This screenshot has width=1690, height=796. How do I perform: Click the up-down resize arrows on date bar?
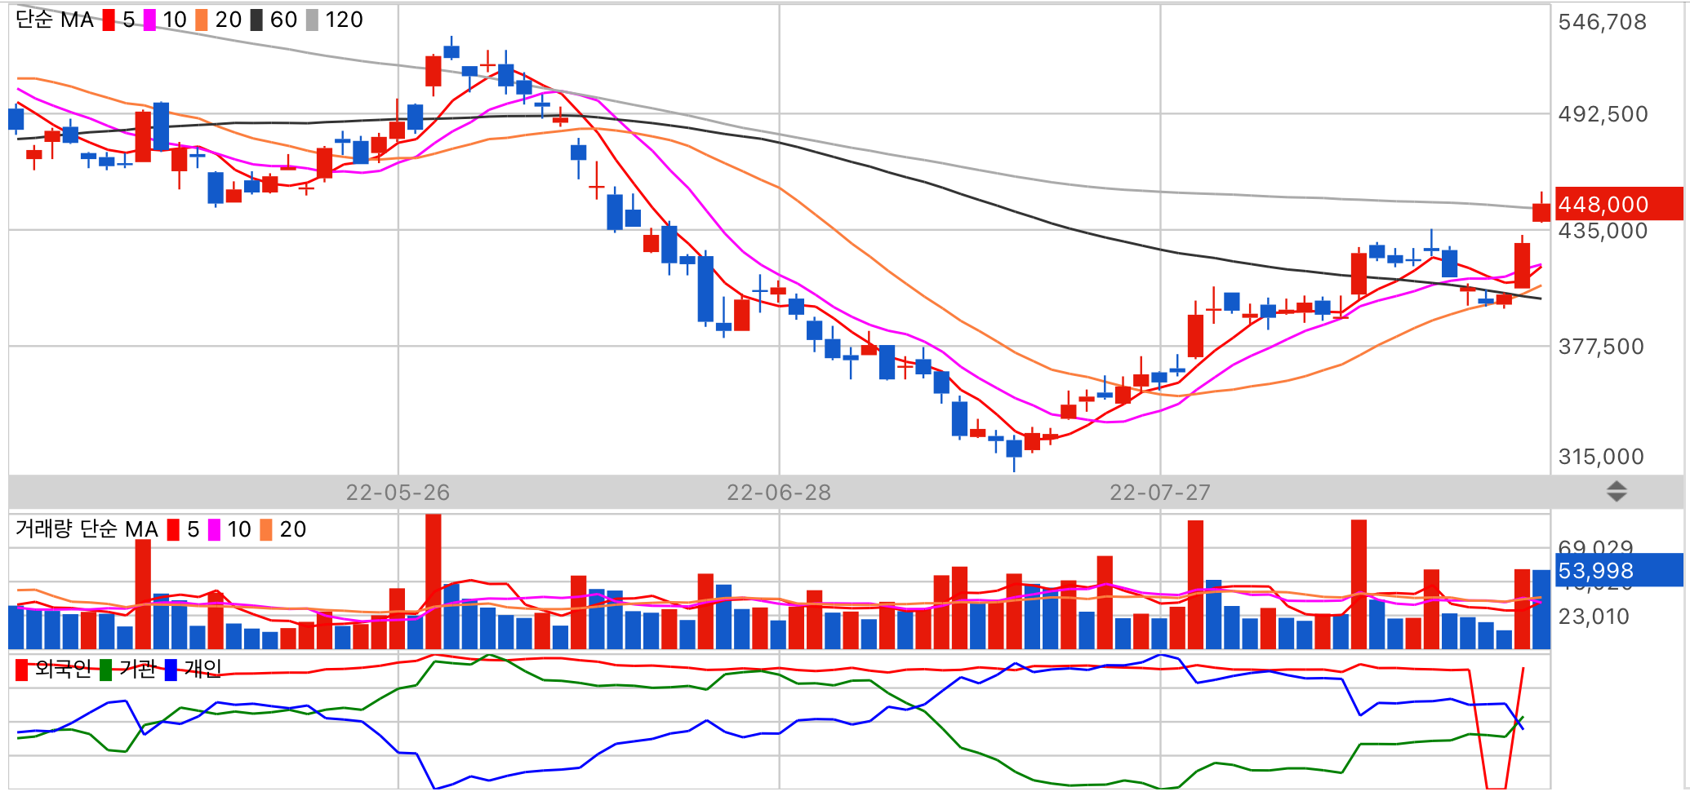coord(1617,492)
